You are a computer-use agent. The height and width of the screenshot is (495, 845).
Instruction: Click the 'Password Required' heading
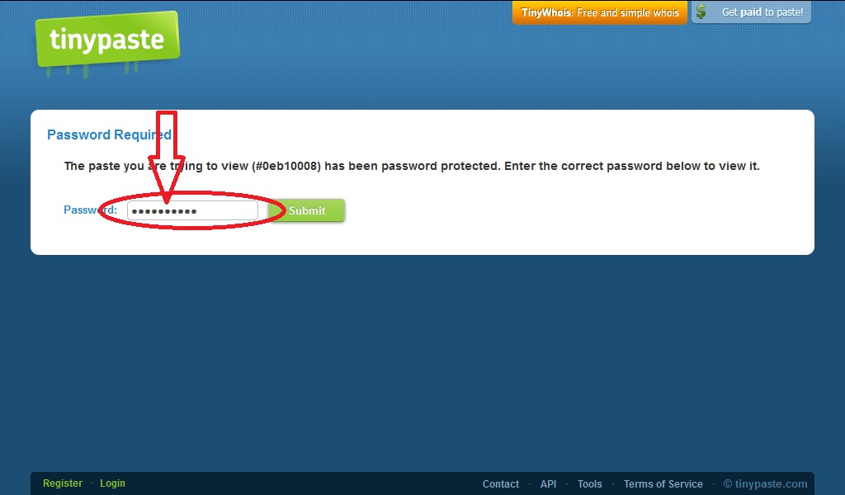pyautogui.click(x=110, y=134)
